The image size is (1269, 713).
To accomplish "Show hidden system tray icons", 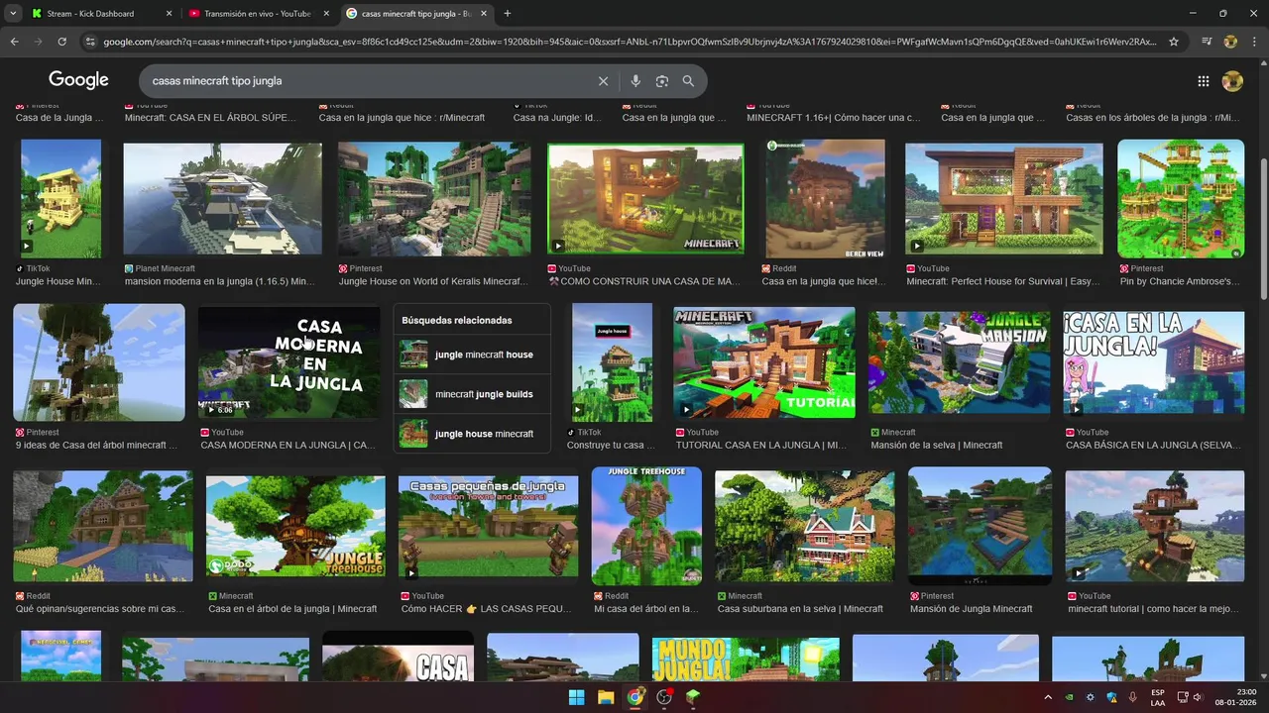I will [x=1048, y=697].
